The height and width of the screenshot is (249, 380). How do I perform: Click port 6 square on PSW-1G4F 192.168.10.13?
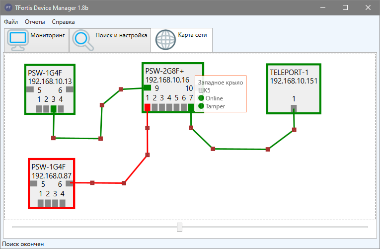point(70,89)
